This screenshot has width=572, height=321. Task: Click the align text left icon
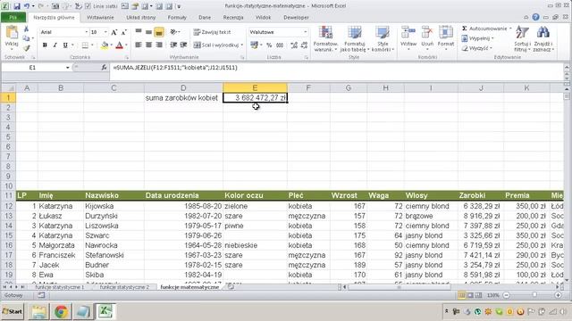(139, 45)
